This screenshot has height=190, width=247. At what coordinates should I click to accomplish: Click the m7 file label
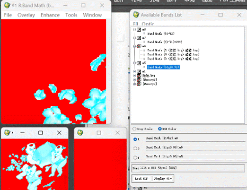[x=144, y=38]
